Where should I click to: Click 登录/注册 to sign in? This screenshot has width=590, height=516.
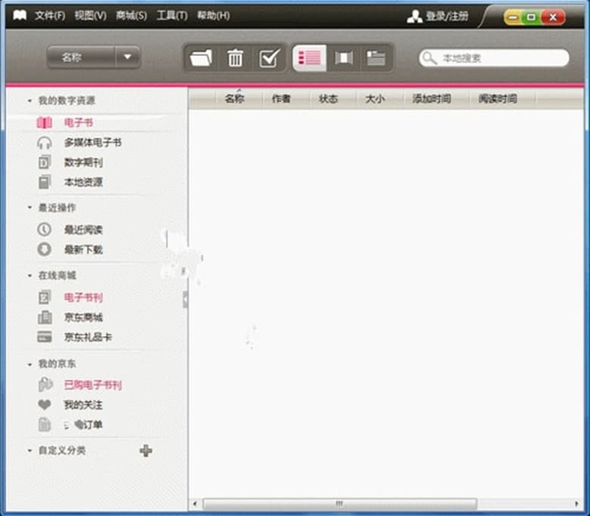[446, 16]
